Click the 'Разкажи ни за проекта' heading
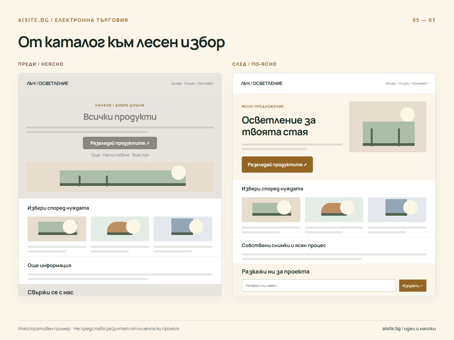Screen dimensions: 454x340 pos(275,272)
